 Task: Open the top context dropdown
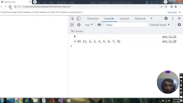(89, 25)
